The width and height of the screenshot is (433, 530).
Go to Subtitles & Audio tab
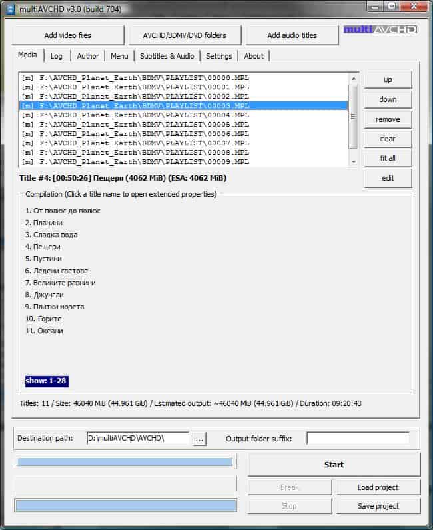coord(167,56)
